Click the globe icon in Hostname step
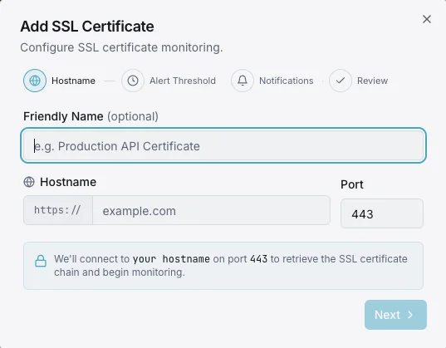446x348 pixels. tap(35, 81)
